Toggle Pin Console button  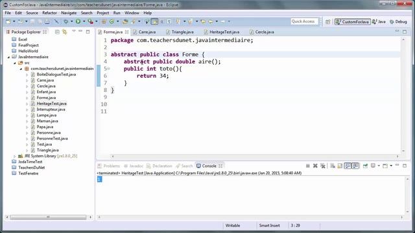[x=365, y=166]
